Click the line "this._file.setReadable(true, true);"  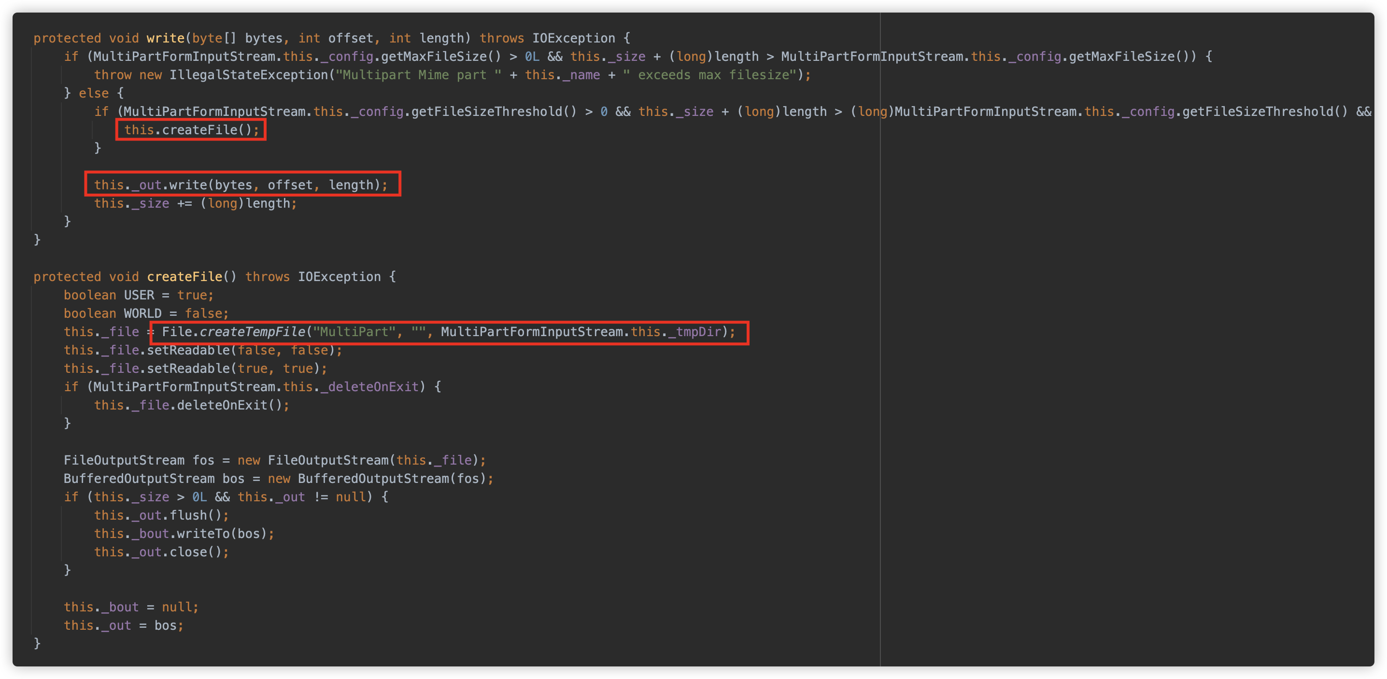[196, 368]
